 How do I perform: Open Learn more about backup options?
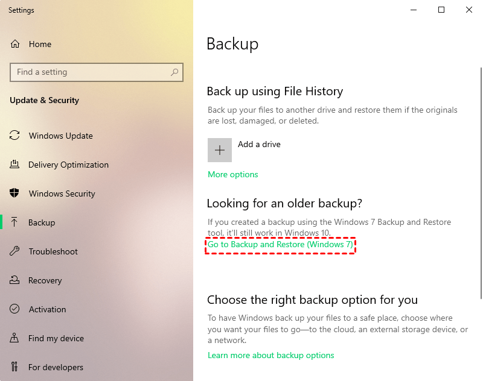[x=271, y=355]
